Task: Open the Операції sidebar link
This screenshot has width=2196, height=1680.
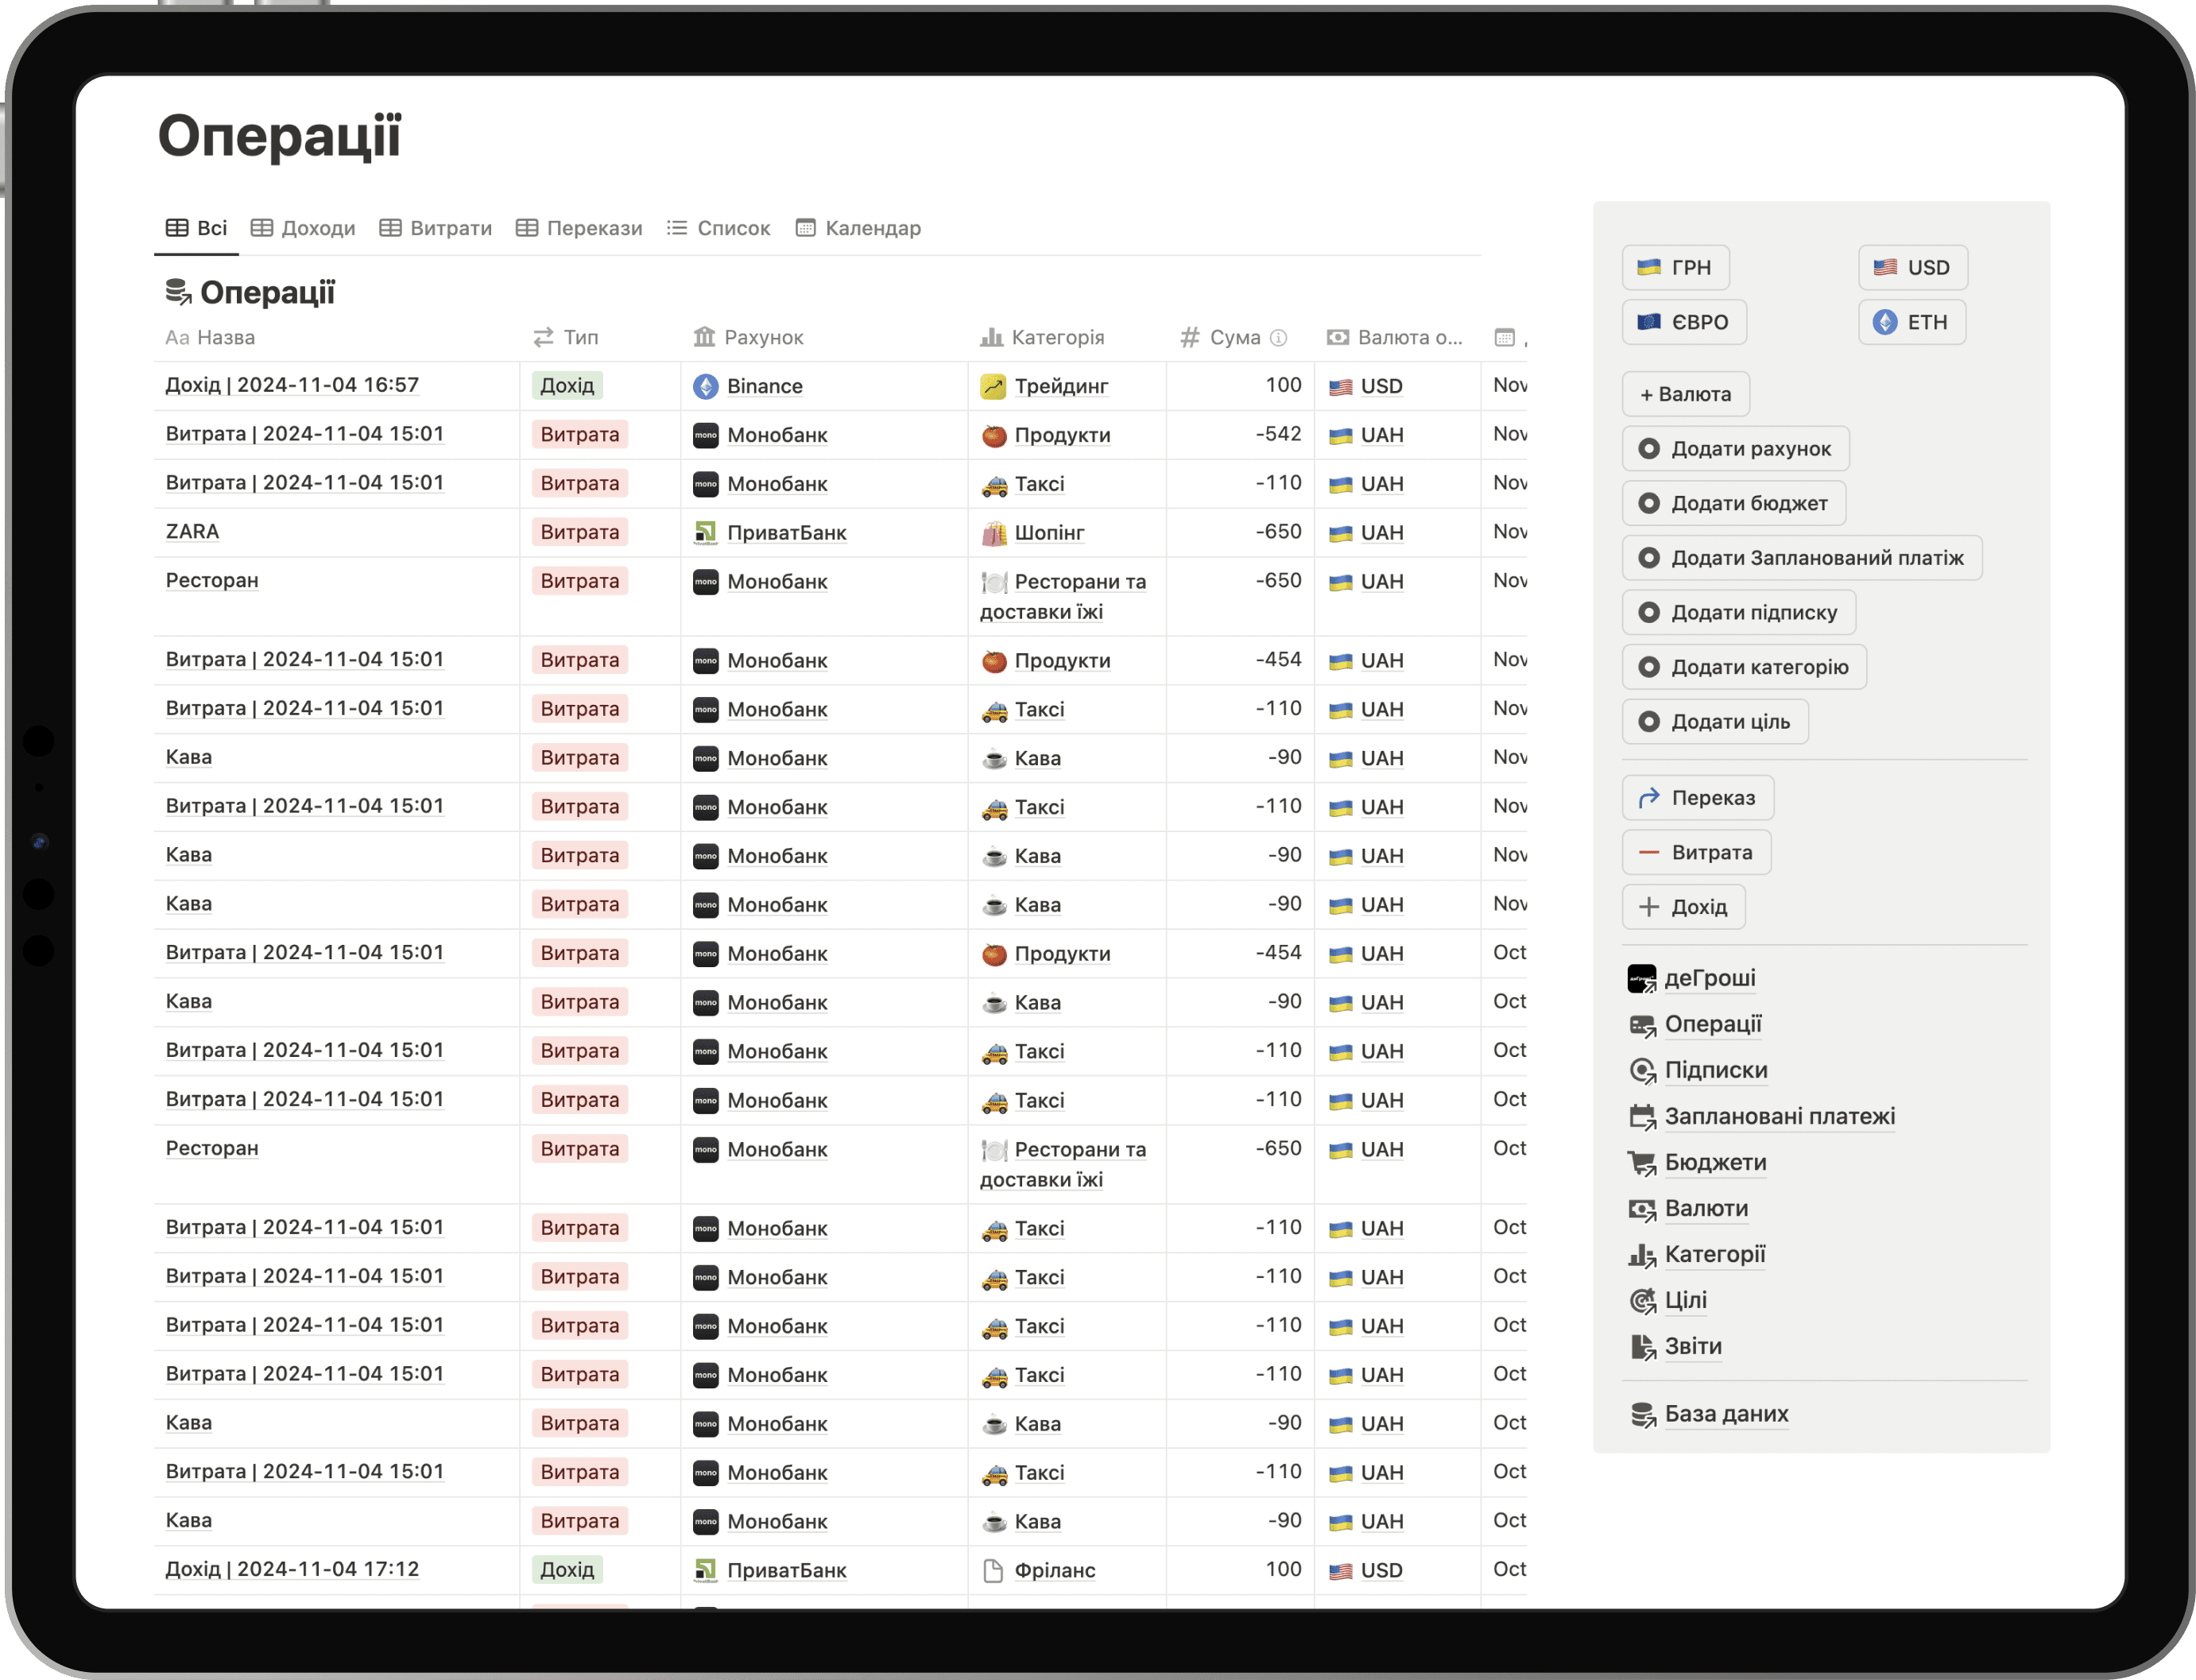Action: [1713, 1024]
